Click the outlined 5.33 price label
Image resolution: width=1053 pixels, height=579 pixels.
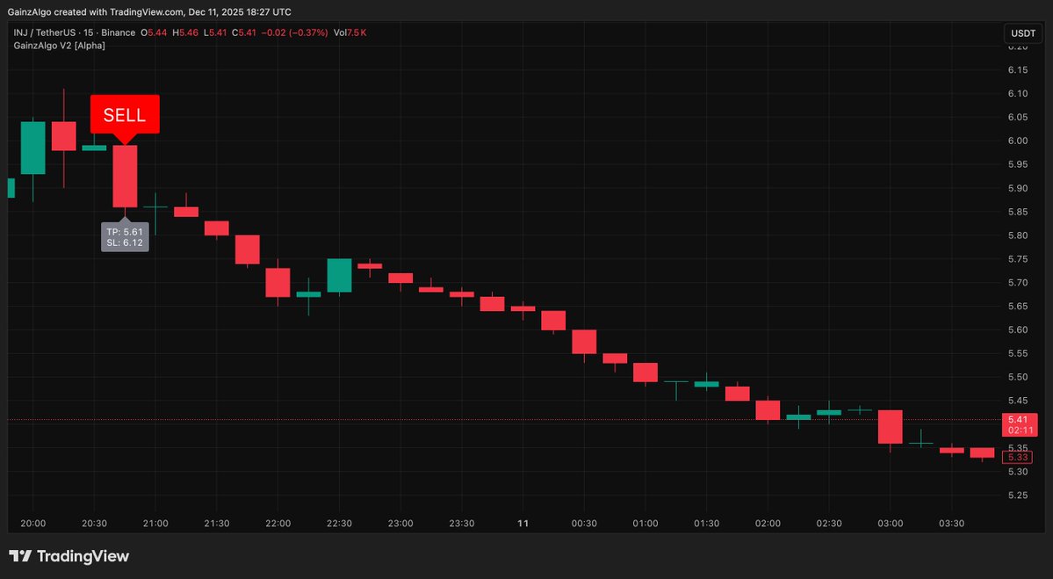[x=1019, y=457]
